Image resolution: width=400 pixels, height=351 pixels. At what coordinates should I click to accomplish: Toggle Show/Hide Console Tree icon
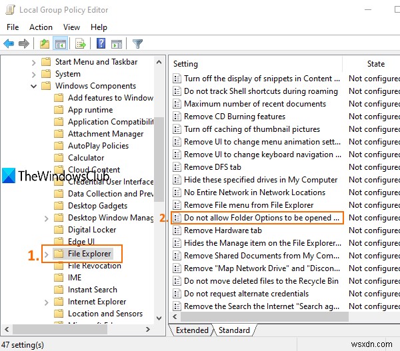click(x=61, y=44)
